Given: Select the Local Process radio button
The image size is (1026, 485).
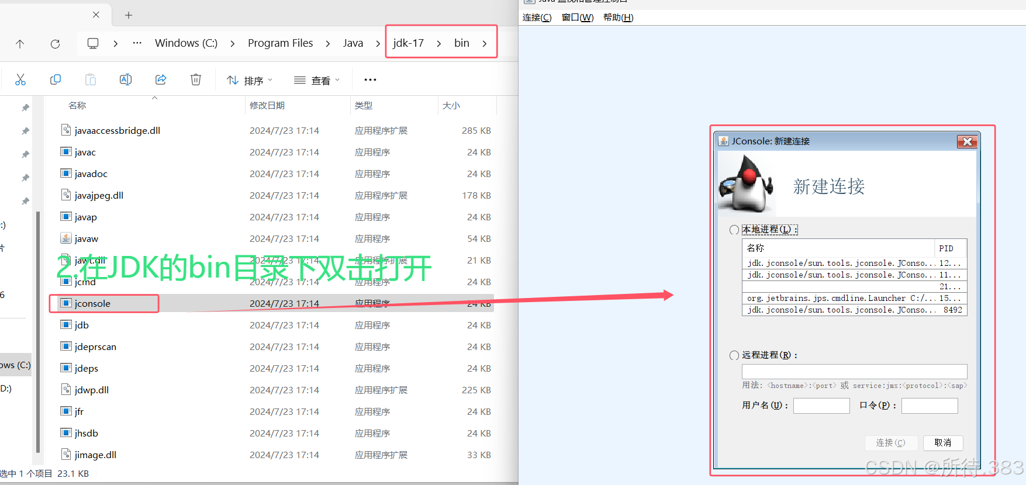Looking at the screenshot, I should point(734,230).
